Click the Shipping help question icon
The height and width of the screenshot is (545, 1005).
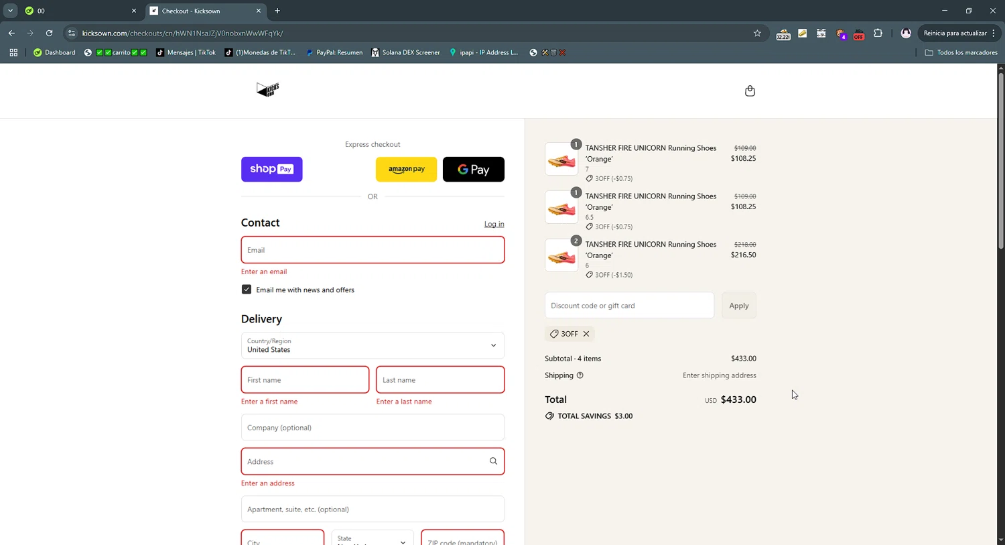580,375
